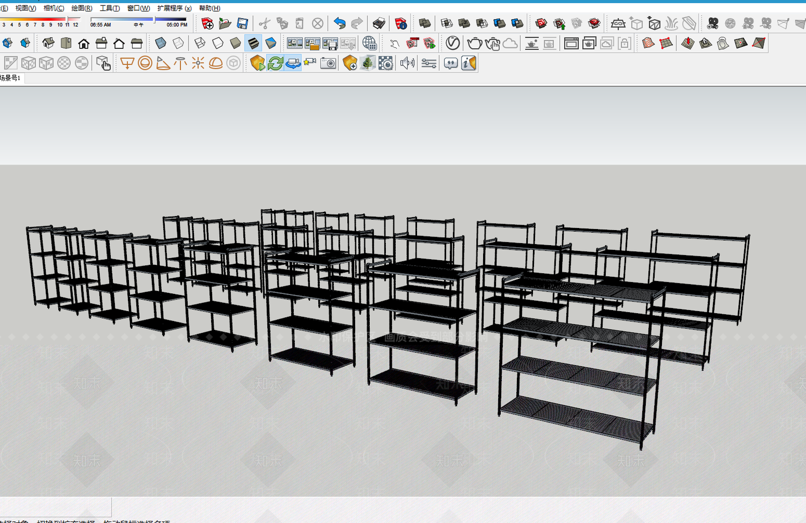
Task: Select the Sandbox Smoove tool
Action: pyautogui.click(x=688, y=43)
